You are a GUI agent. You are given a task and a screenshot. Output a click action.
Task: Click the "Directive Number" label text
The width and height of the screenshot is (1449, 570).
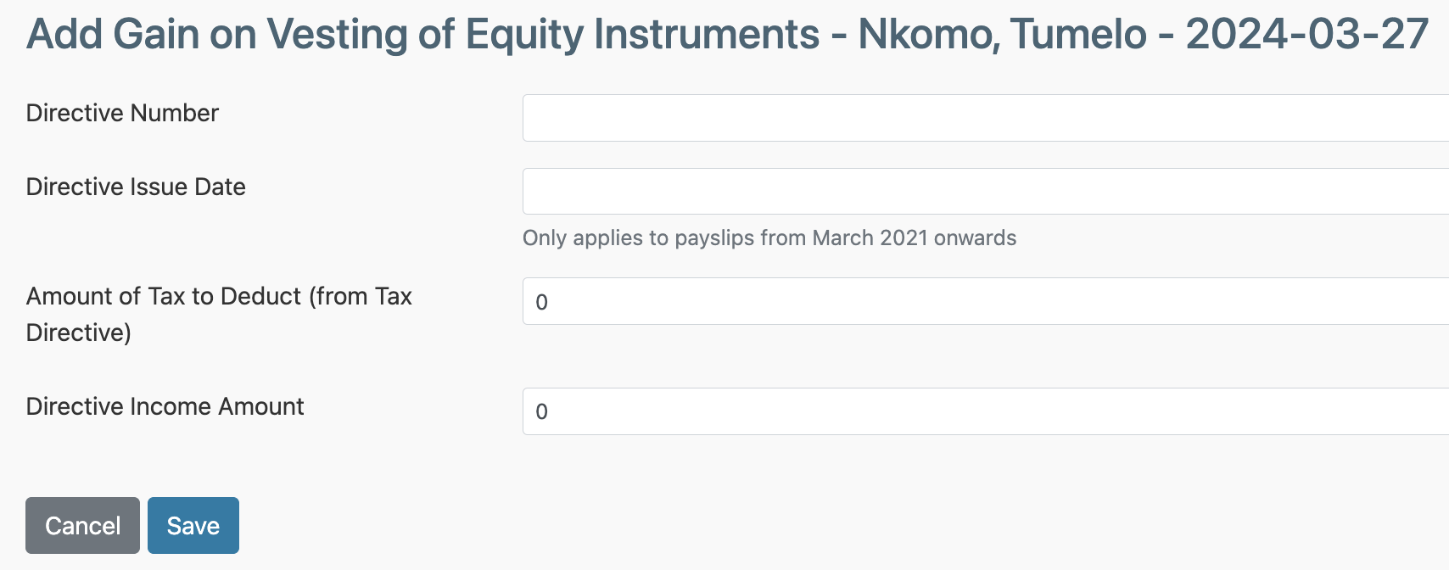(122, 113)
